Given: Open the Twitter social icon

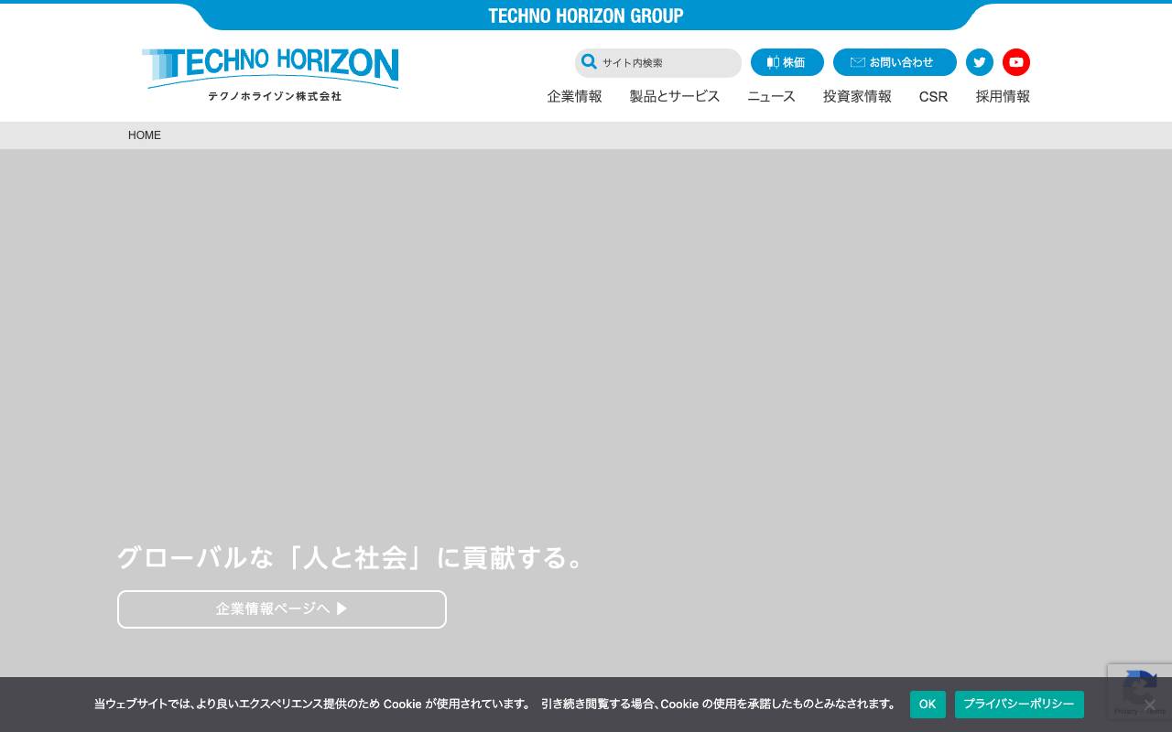Looking at the screenshot, I should click(x=980, y=62).
